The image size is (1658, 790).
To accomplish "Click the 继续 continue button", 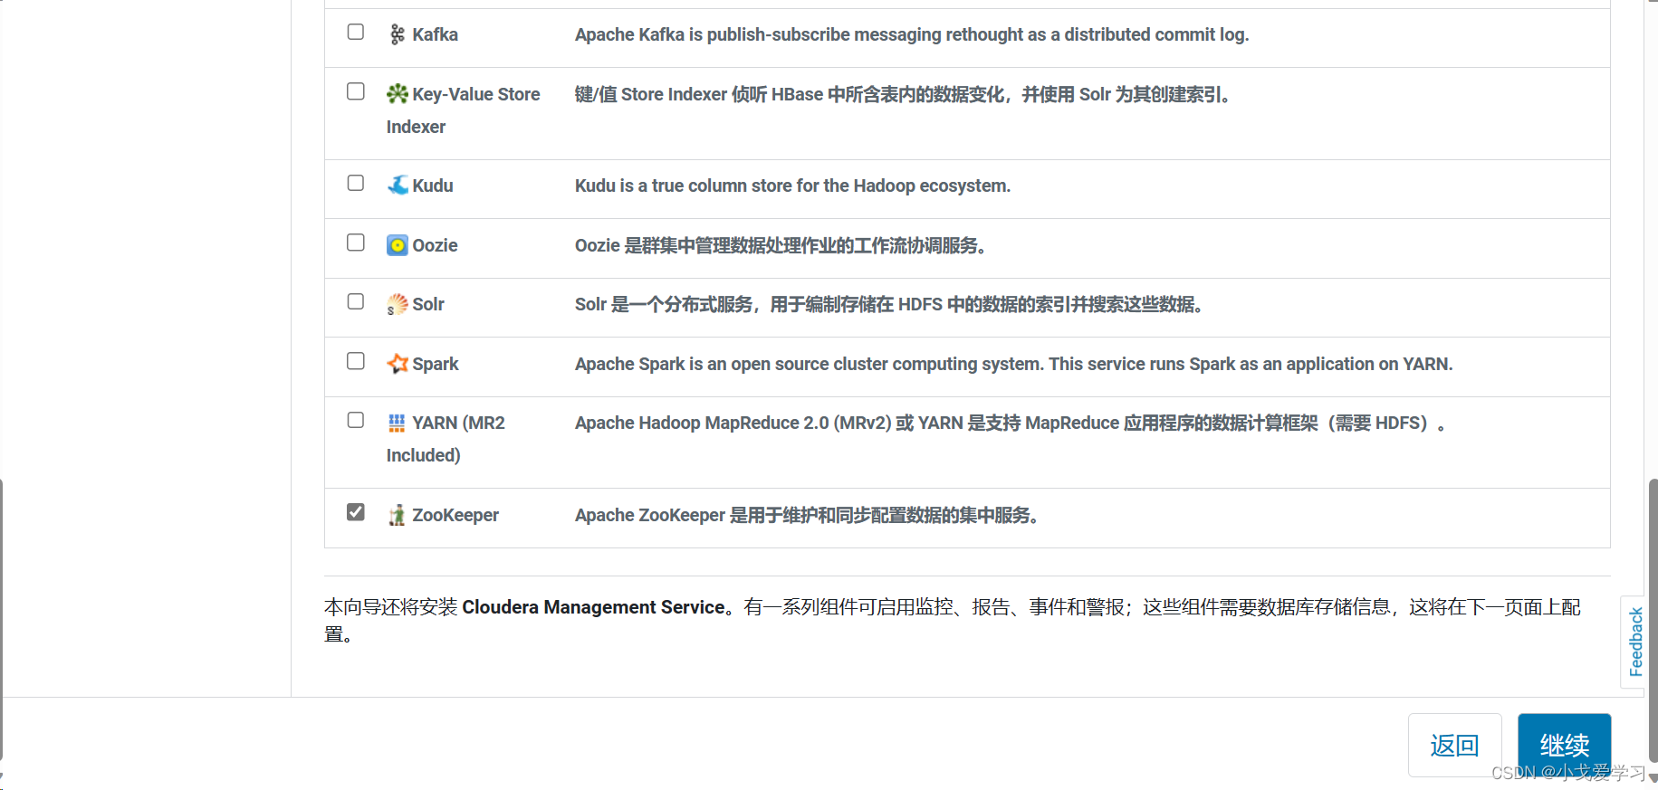I will 1564,745.
